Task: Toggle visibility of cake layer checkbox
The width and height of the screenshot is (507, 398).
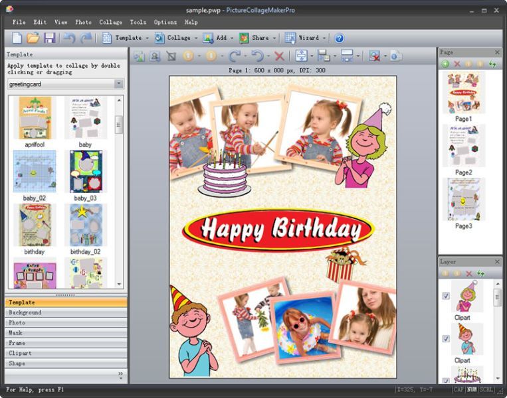Action: pyautogui.click(x=446, y=380)
